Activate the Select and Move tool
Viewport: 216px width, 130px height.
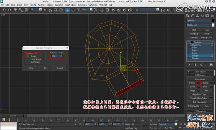tap(68, 10)
